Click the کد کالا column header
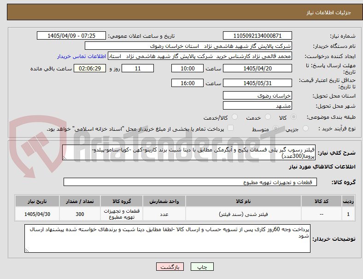Screen dimensions: 363x279 (x=322, y=201)
